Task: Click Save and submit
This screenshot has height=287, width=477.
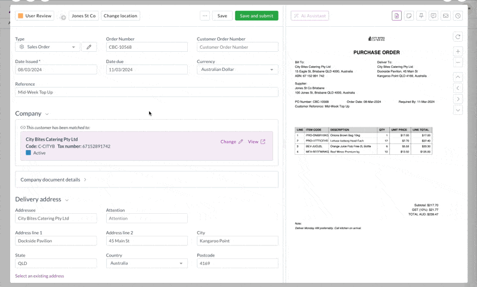Action: click(256, 16)
